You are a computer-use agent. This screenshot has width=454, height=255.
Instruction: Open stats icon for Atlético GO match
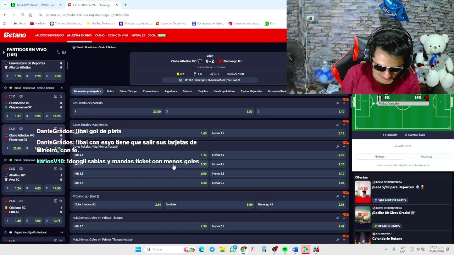(55, 169)
